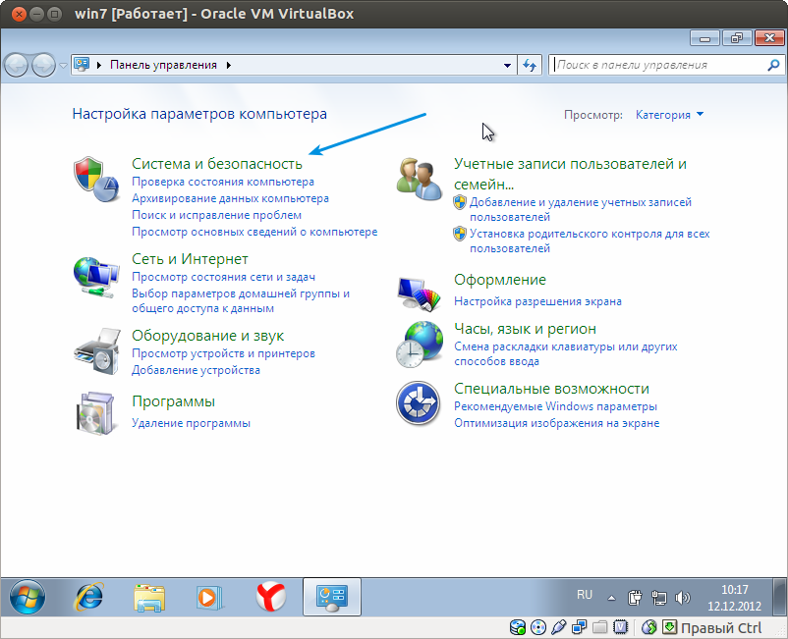The image size is (788, 639).
Task: Click VirtualBox optical disc status icon
Action: point(538,627)
